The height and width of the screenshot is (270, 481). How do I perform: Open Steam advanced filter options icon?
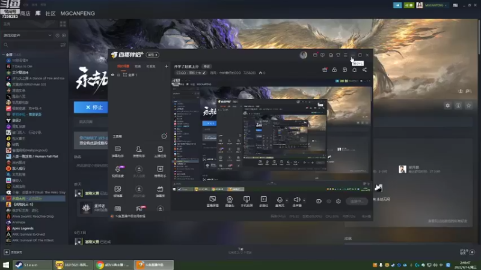(63, 45)
